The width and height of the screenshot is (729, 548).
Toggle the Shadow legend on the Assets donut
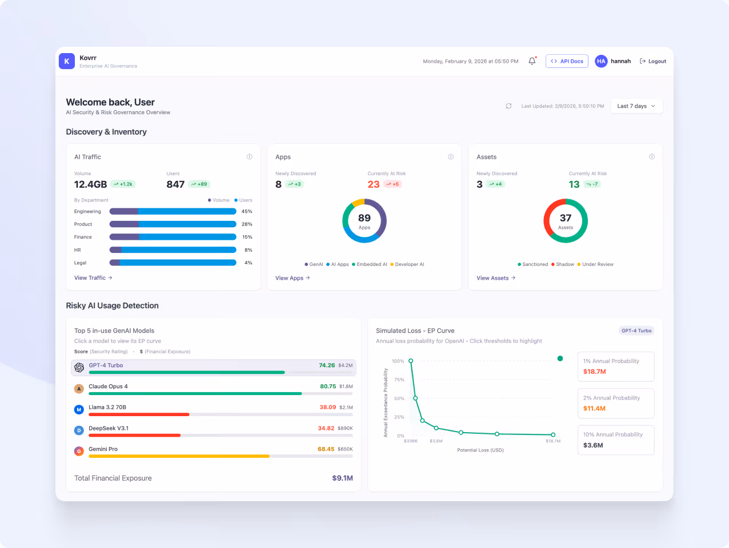pos(561,264)
